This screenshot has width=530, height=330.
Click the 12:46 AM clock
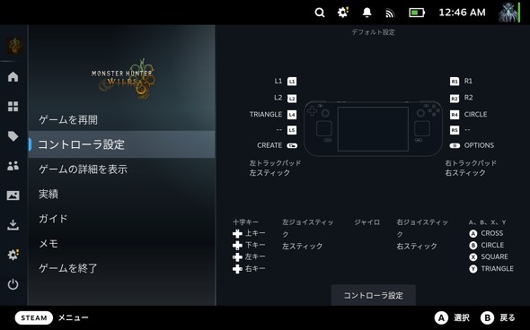tap(462, 13)
